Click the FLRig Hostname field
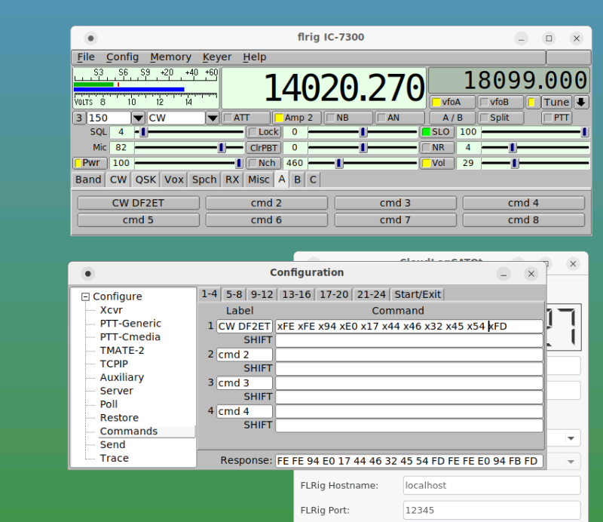Image resolution: width=603 pixels, height=522 pixels. point(492,486)
